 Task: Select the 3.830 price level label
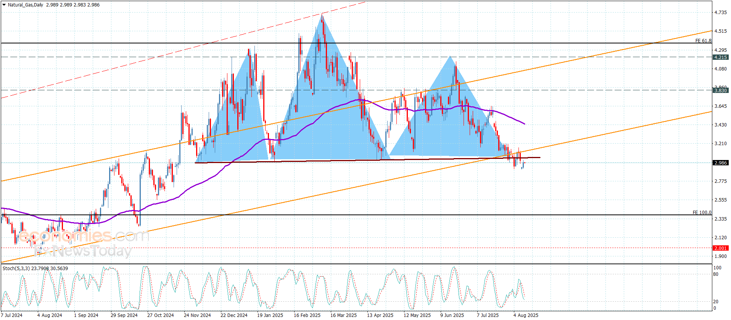720,90
